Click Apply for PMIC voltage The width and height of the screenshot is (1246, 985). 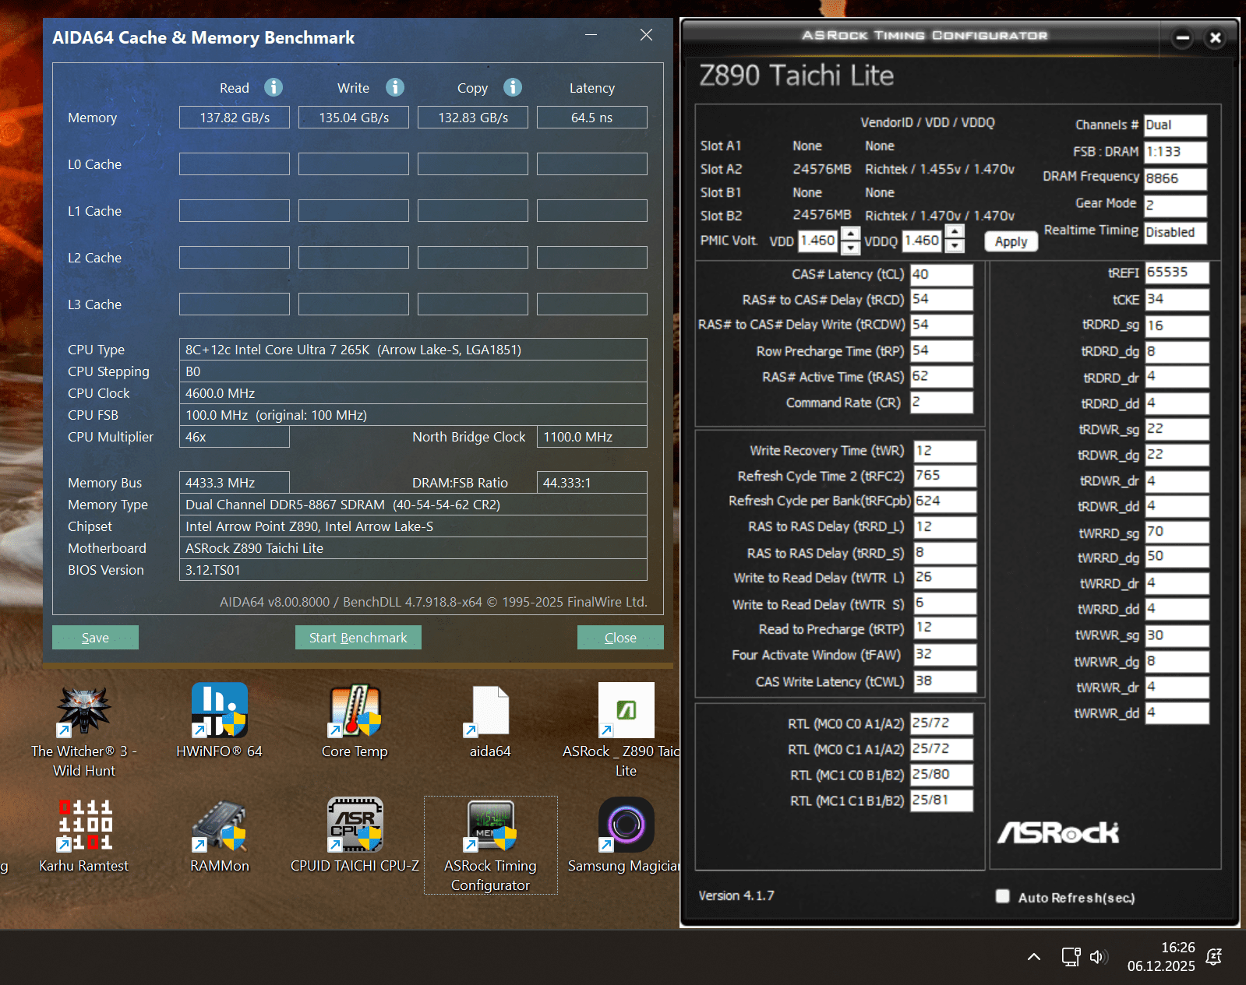click(1011, 241)
